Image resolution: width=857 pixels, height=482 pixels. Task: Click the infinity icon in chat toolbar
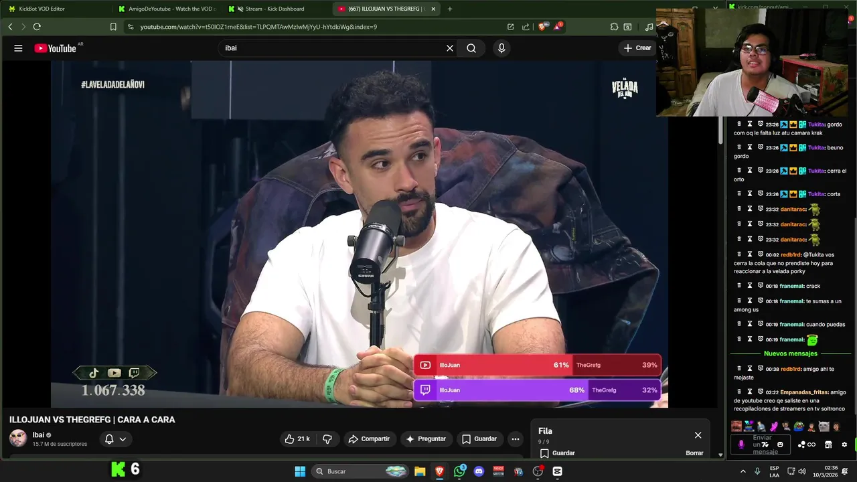[x=811, y=445]
